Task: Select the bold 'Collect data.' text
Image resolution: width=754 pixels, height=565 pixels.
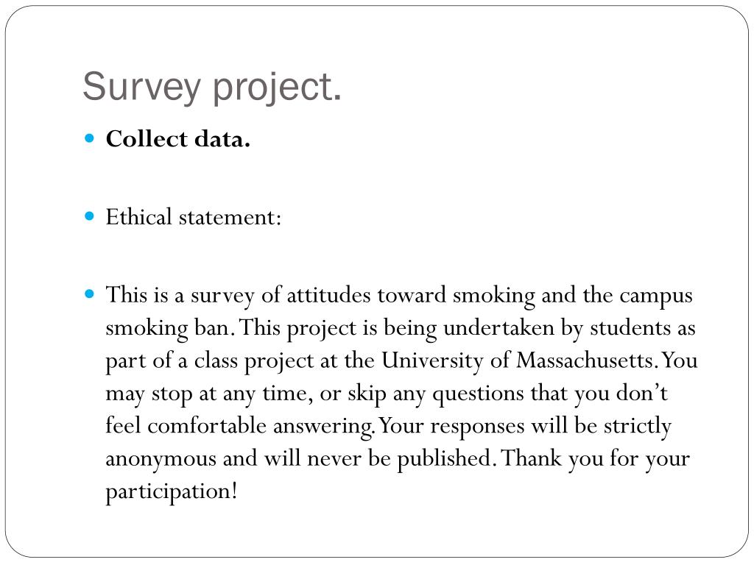Action: click(x=178, y=139)
